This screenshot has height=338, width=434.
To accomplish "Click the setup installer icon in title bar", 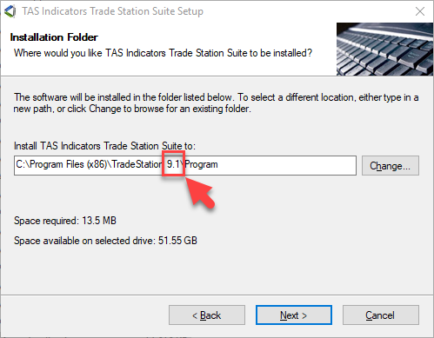I will tap(10, 11).
